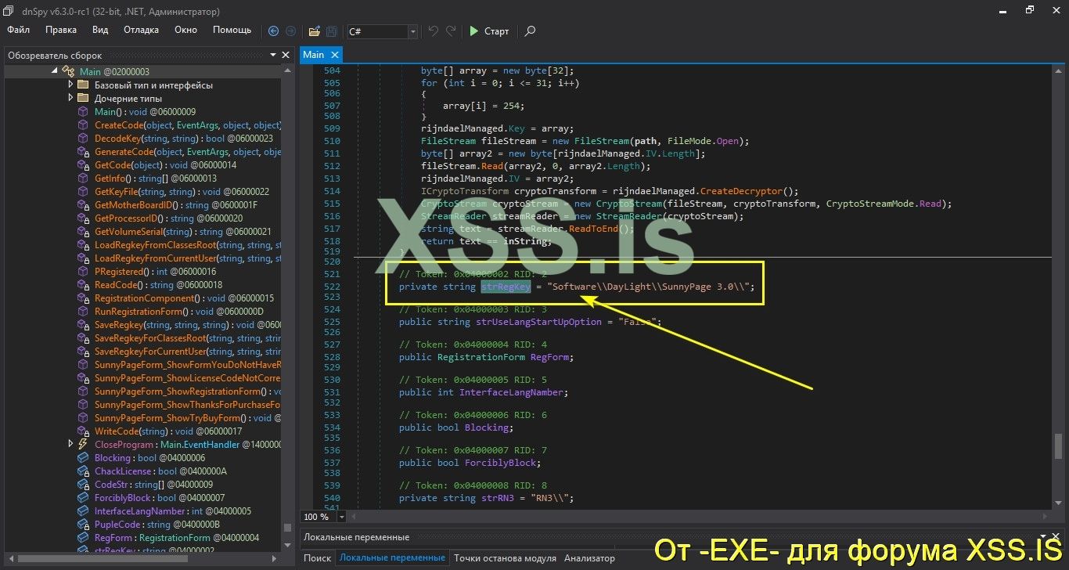Click the forward navigation arrow

pos(290,31)
